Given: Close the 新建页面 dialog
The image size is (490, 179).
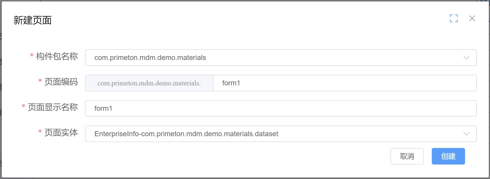Looking at the screenshot, I should click(472, 18).
